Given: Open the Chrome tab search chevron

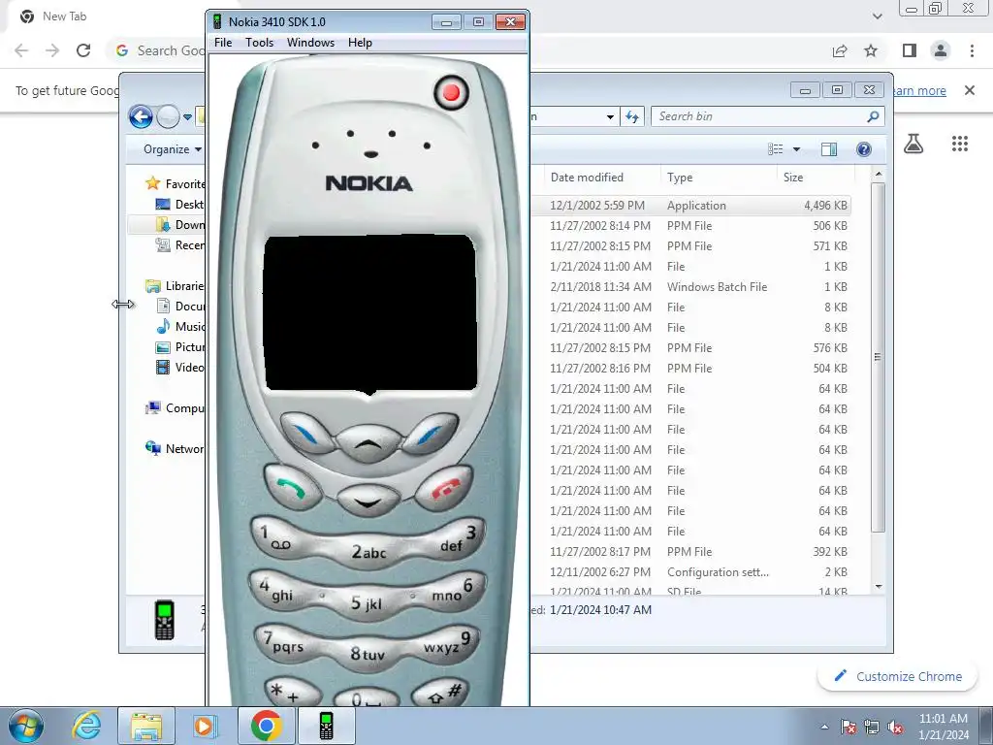Looking at the screenshot, I should [x=877, y=16].
